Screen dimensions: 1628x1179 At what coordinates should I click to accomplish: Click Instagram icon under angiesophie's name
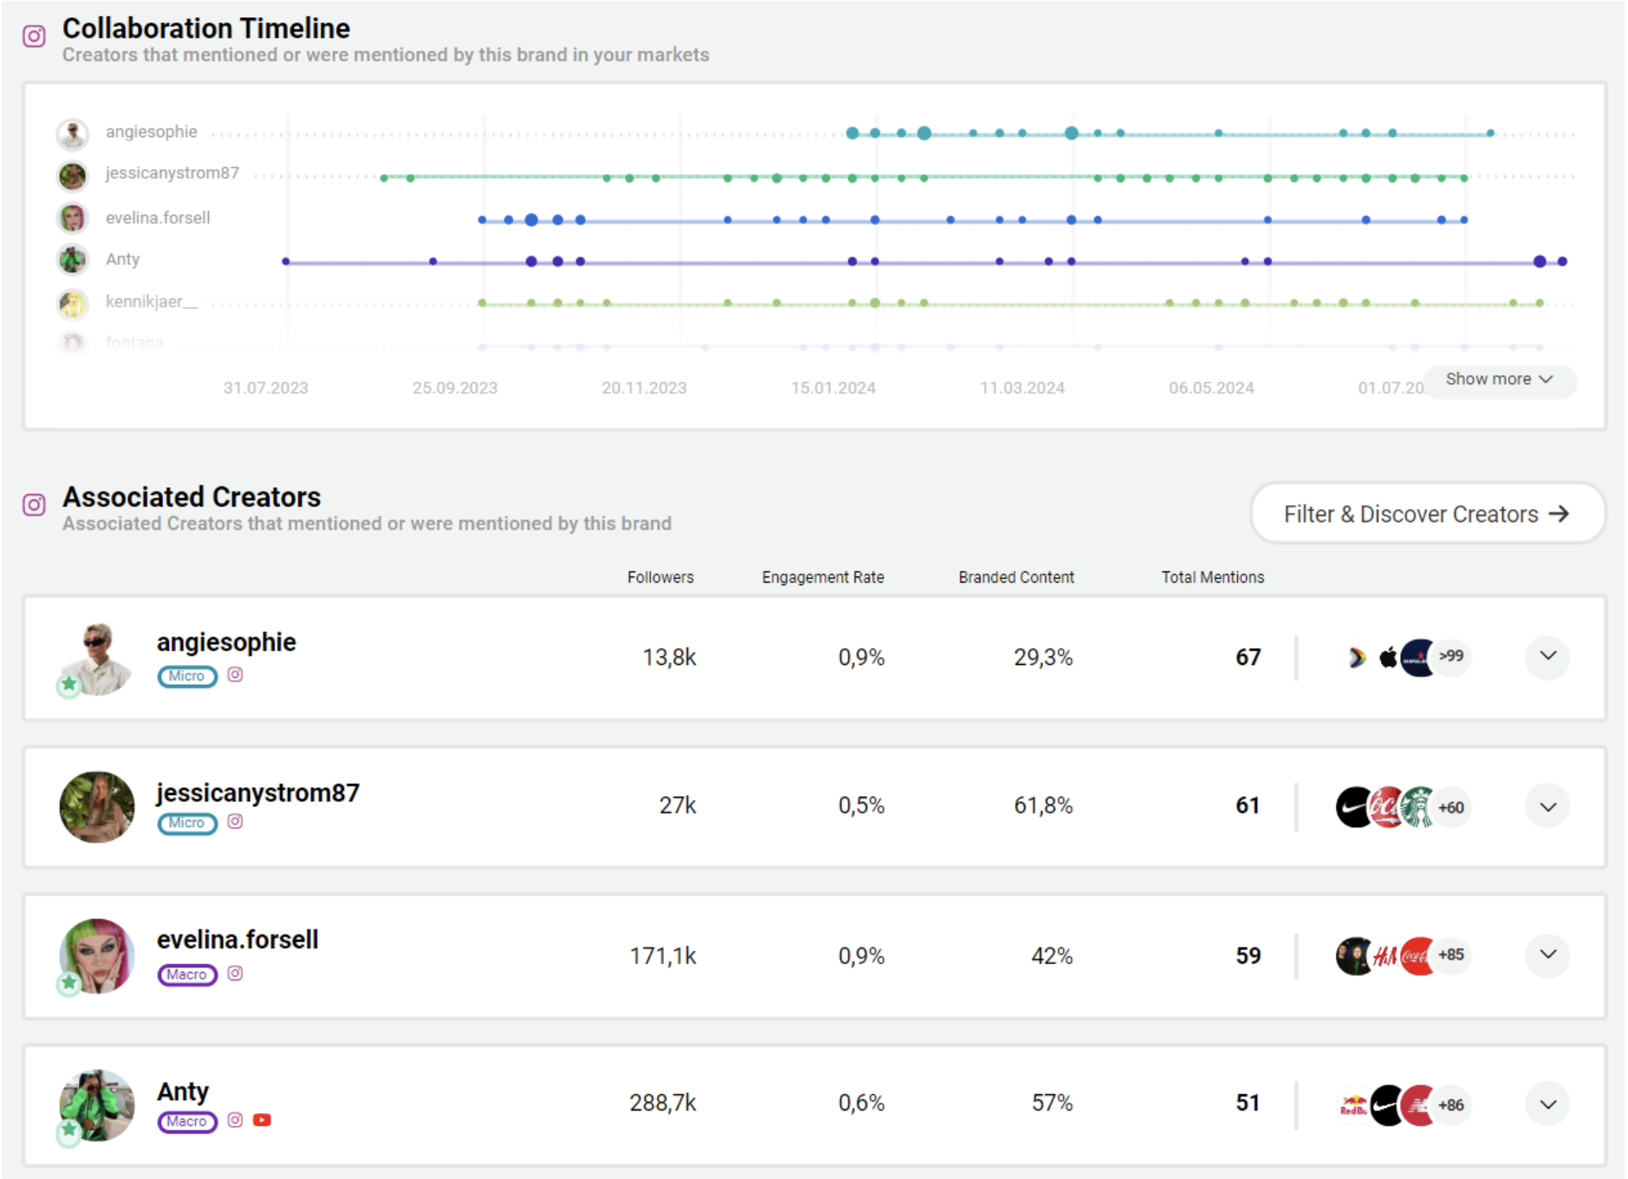pyautogui.click(x=235, y=674)
